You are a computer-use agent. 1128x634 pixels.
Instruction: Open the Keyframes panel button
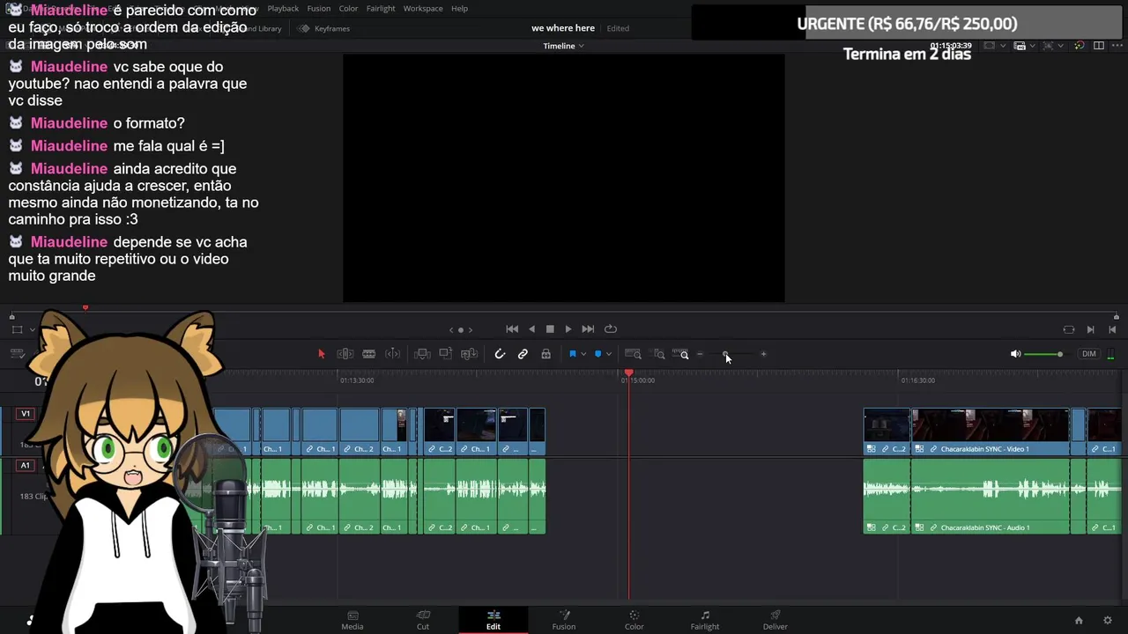pyautogui.click(x=323, y=28)
